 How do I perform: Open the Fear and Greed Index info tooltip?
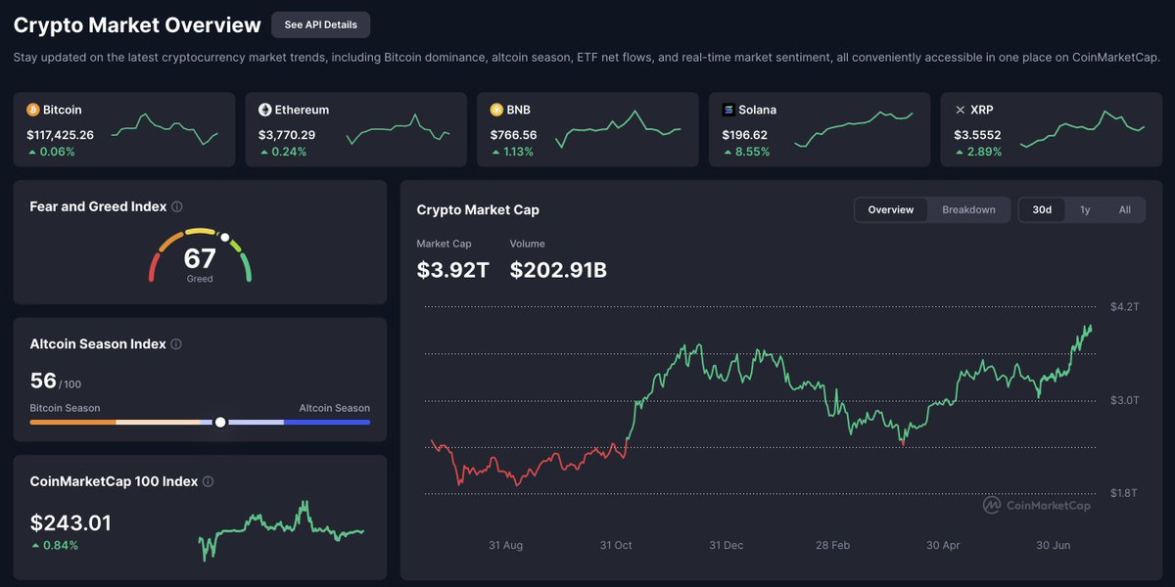177,206
